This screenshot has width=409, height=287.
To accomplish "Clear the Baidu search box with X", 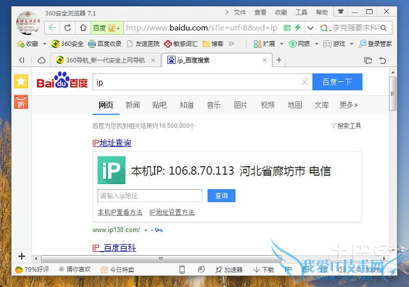I will point(304,82).
